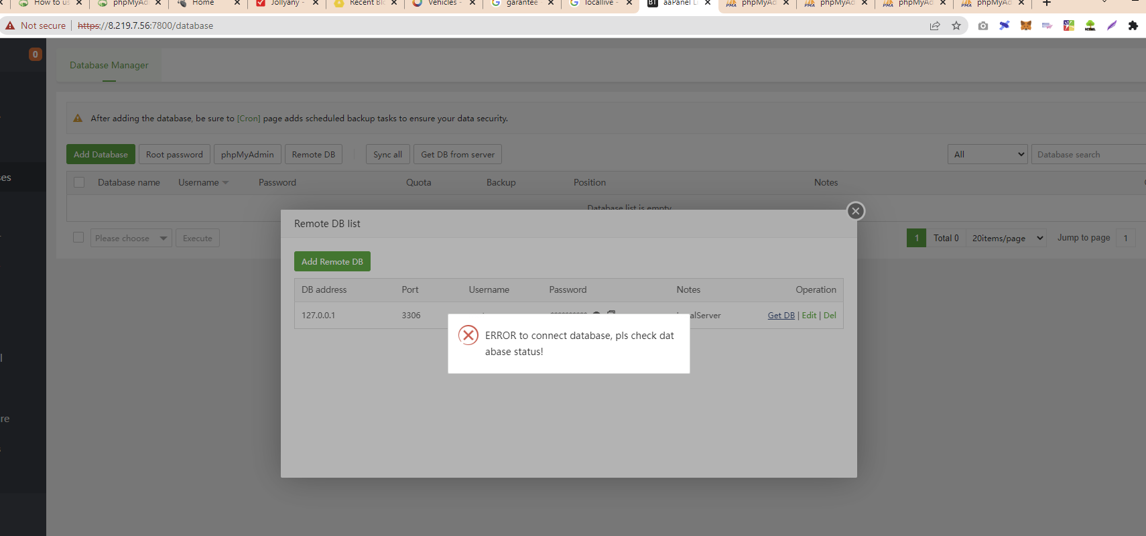Click the 127.0.0.1 DB address cell
The height and width of the screenshot is (536, 1146).
click(318, 315)
